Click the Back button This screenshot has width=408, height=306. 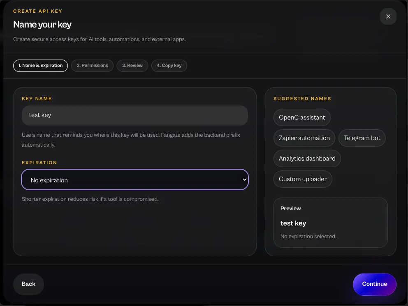point(29,284)
